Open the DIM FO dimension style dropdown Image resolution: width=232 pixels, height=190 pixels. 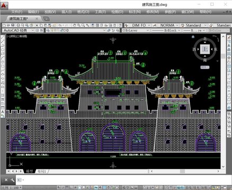tap(149, 25)
